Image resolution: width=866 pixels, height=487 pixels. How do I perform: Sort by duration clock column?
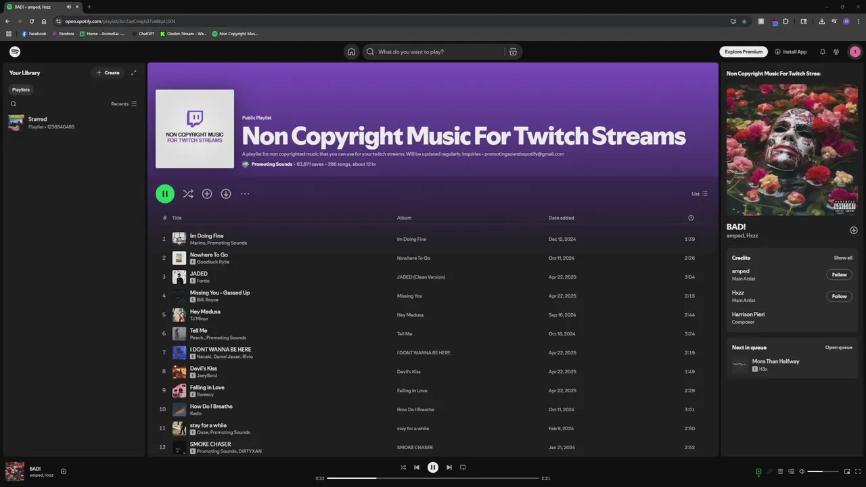click(691, 218)
